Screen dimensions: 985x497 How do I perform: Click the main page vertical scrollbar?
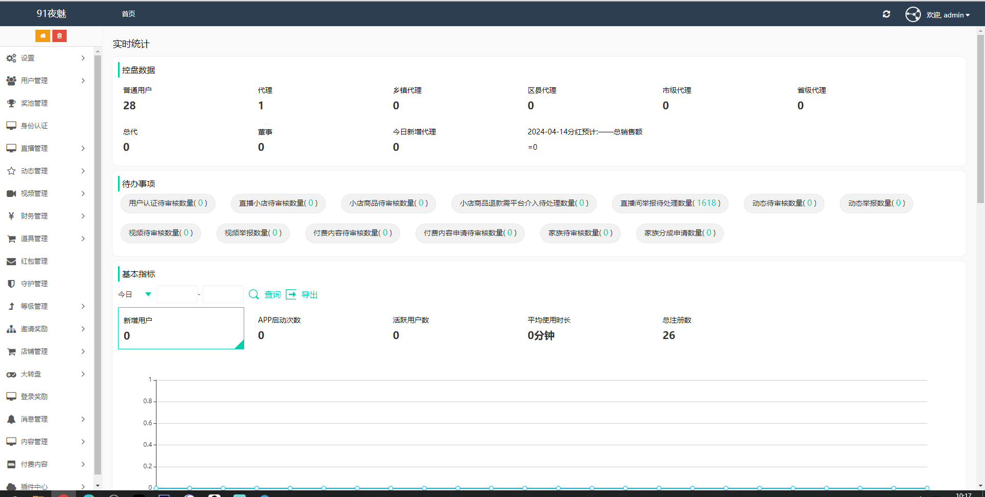(980, 118)
